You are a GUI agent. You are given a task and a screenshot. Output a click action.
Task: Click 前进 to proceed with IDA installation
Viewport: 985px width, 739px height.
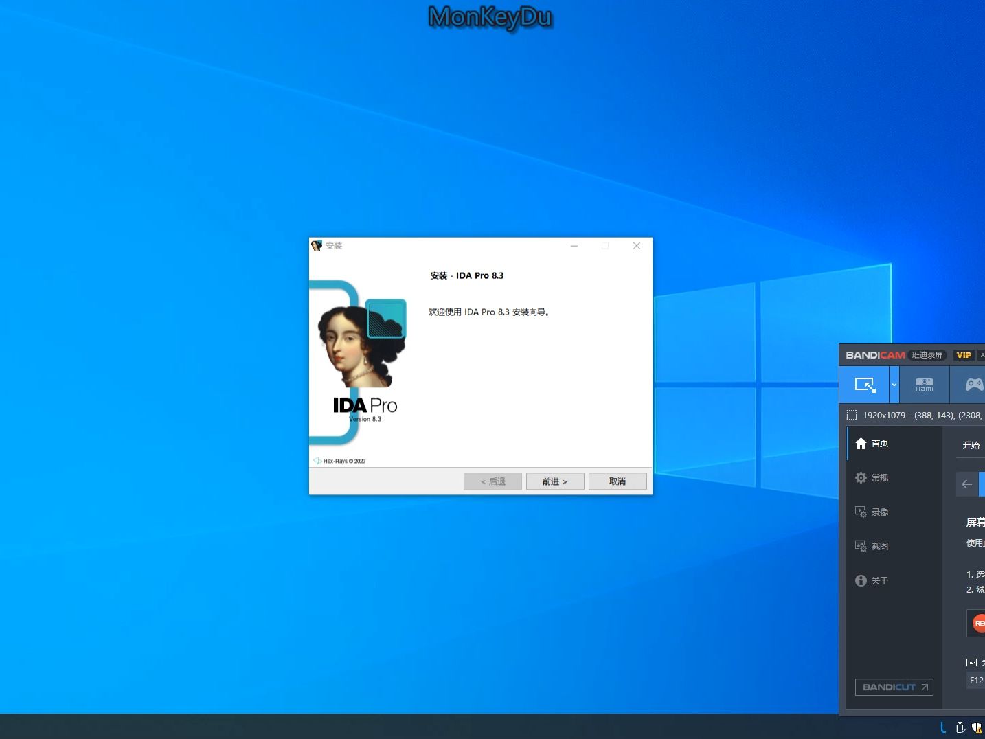click(554, 481)
